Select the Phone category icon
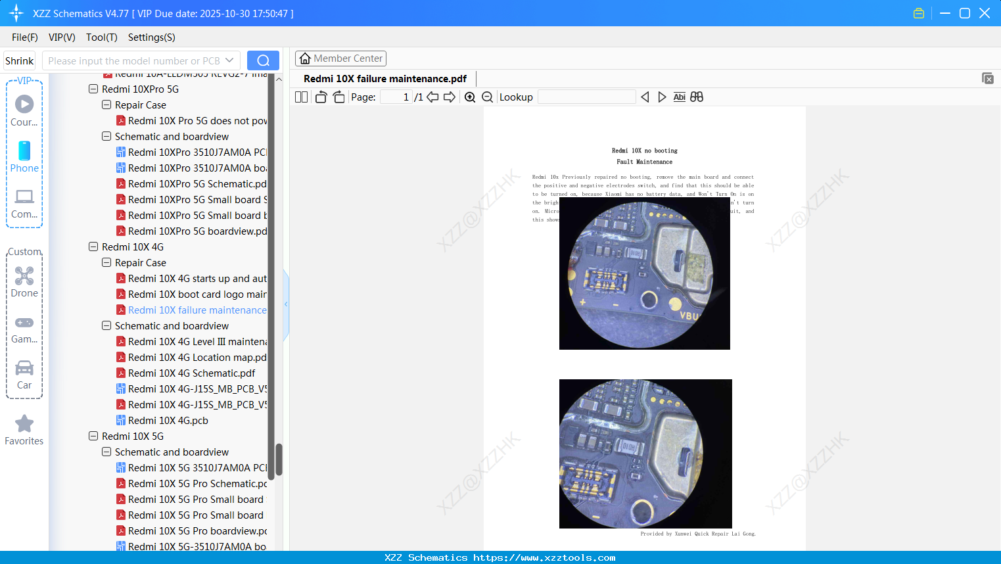1001x564 pixels. [x=24, y=157]
